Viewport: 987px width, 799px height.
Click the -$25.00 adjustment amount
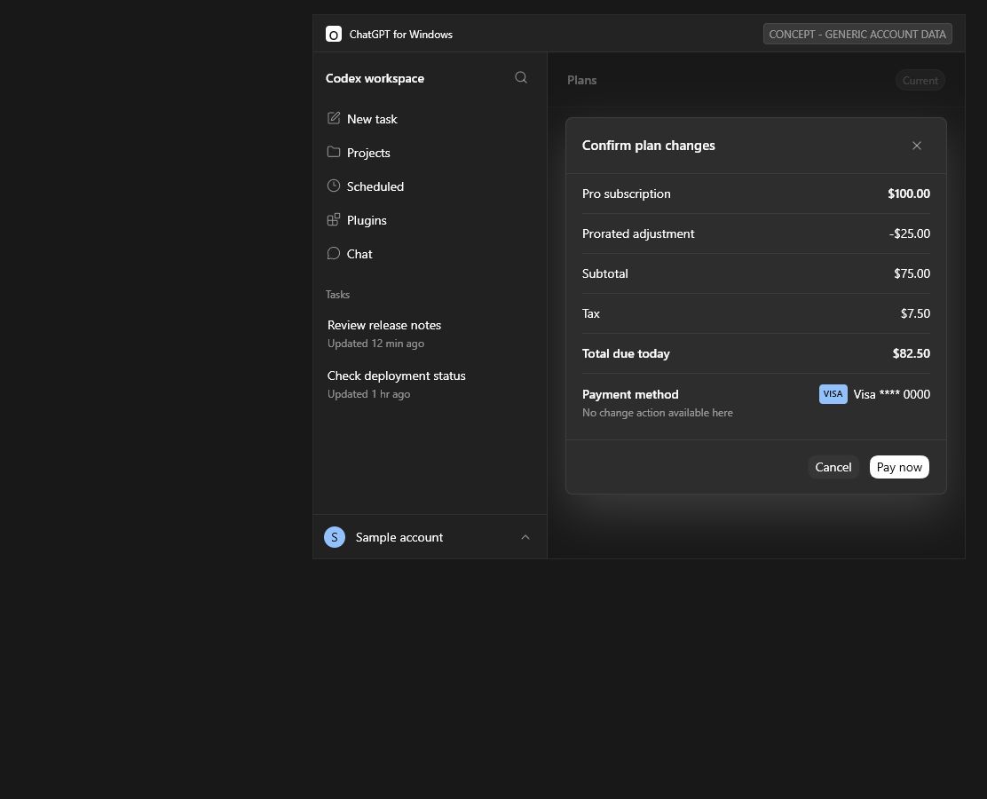[910, 233]
